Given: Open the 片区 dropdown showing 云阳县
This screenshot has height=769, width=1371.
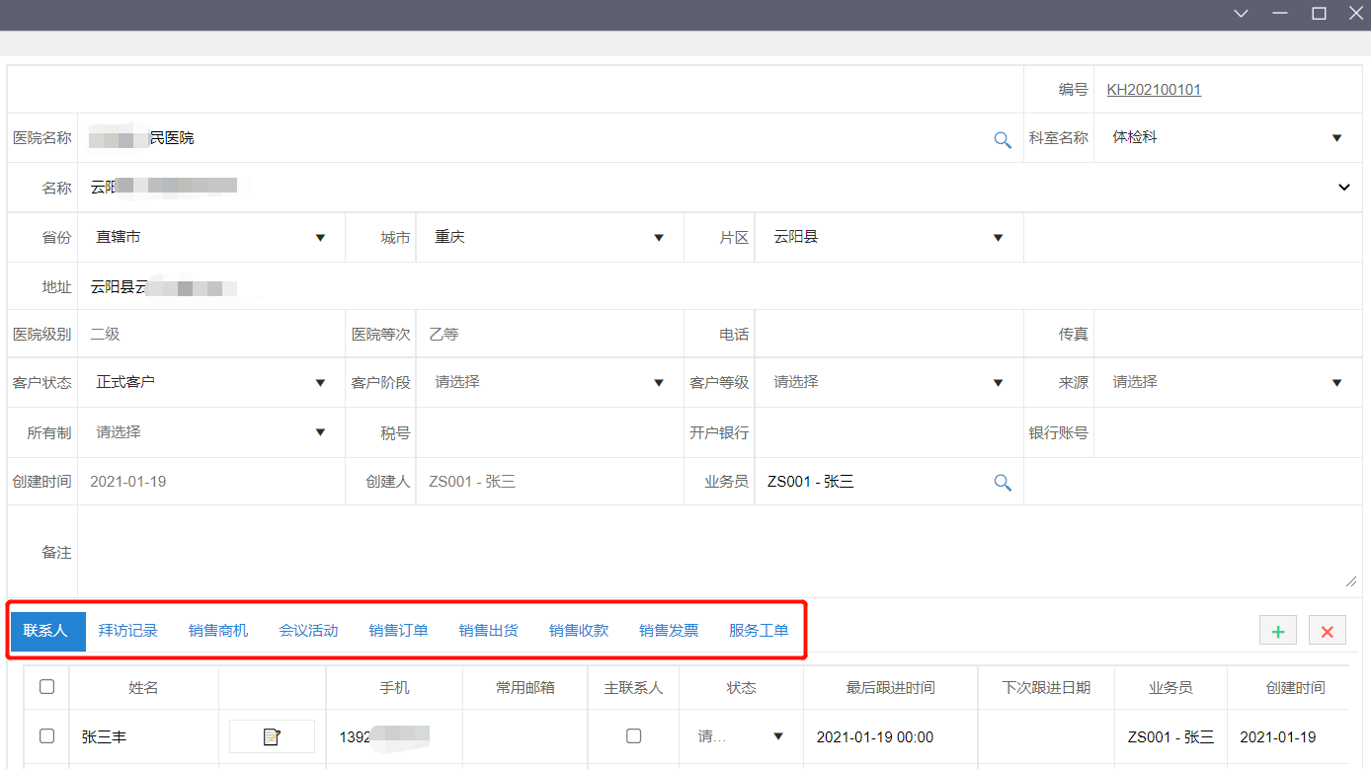Looking at the screenshot, I should click(x=998, y=237).
